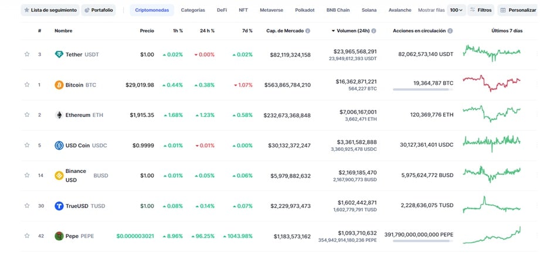Toggle the USD Coin watchlist star
Screen dimensions: 540x256
pyautogui.click(x=27, y=145)
